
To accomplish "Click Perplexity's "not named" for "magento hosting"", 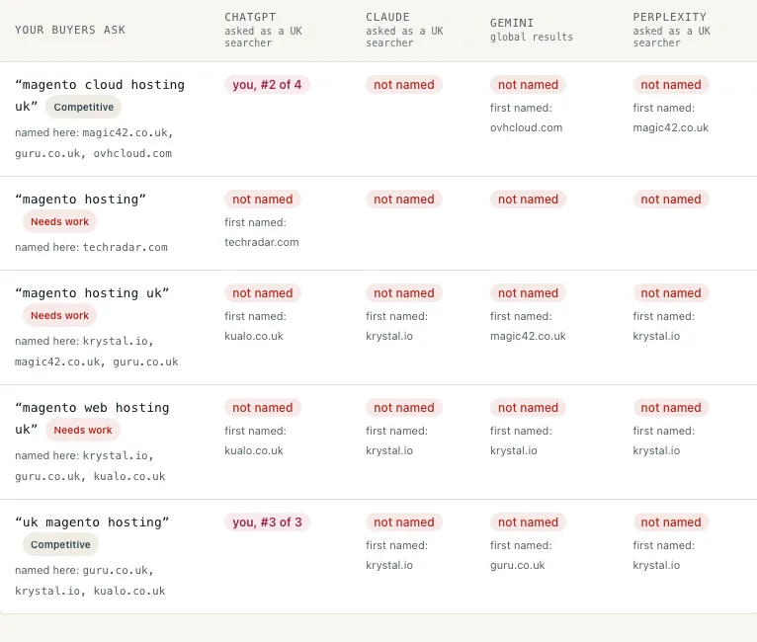I will tap(671, 200).
